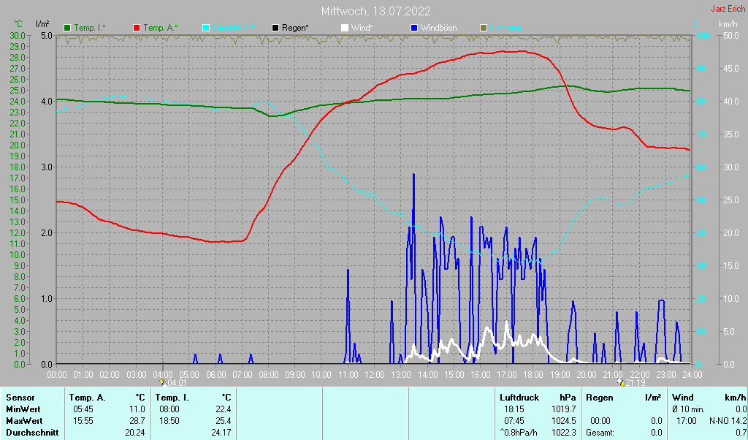Click the pressure maximum time '07:45'
This screenshot has width=748, height=440.
tap(514, 422)
